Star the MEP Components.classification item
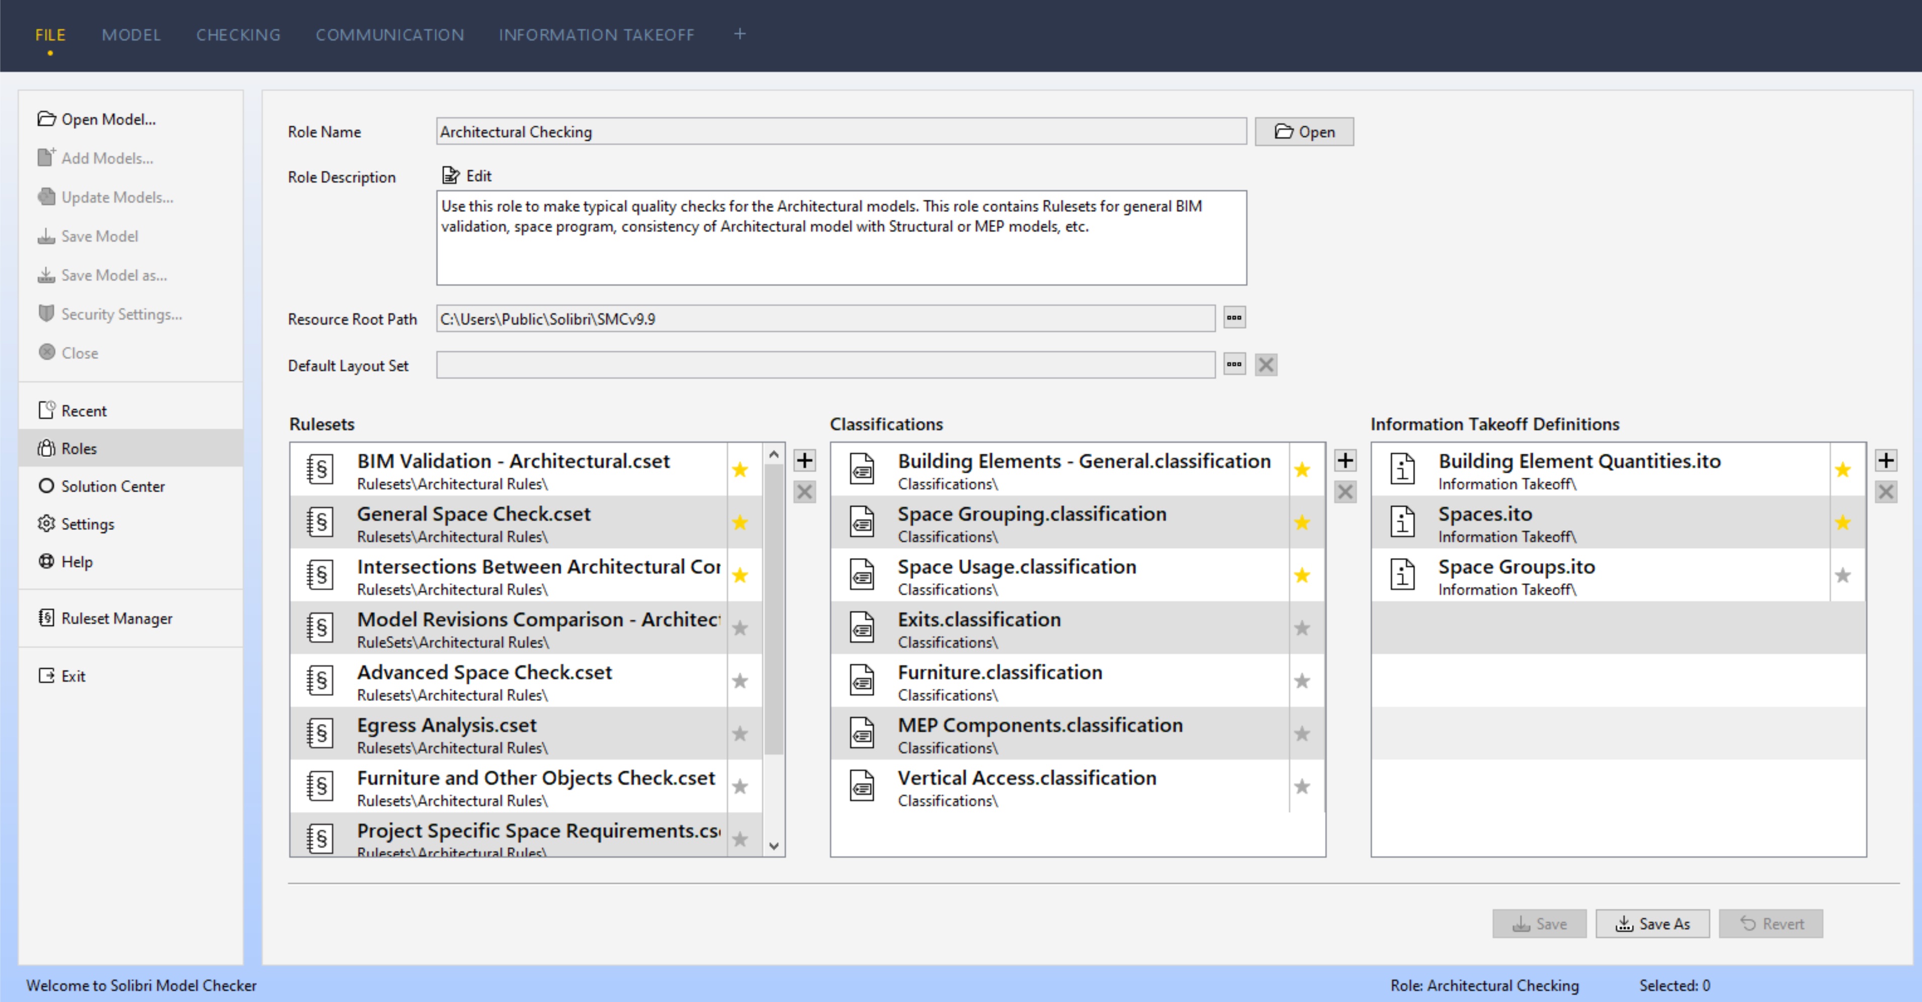1922x1002 pixels. pos(1303,735)
